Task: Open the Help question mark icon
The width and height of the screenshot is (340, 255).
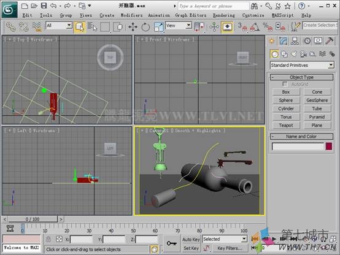Action: click(x=301, y=6)
